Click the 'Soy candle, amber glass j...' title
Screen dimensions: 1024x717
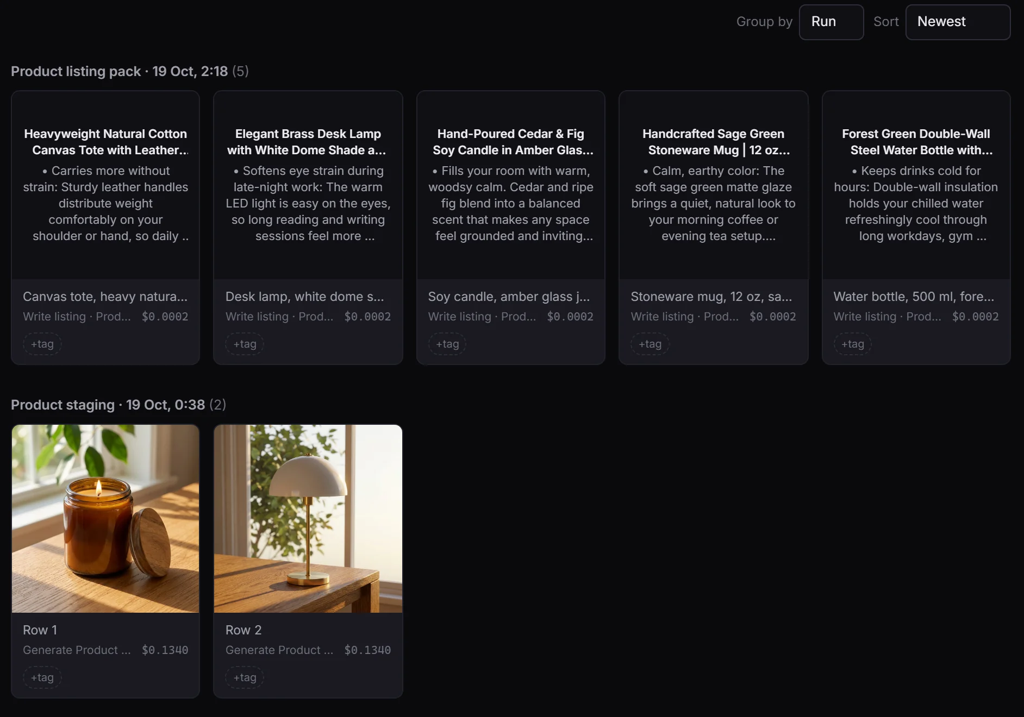tap(509, 297)
